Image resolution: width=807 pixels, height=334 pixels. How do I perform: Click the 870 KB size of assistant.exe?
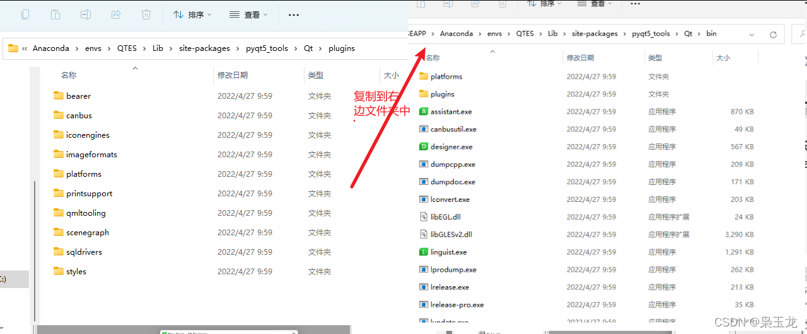(742, 111)
